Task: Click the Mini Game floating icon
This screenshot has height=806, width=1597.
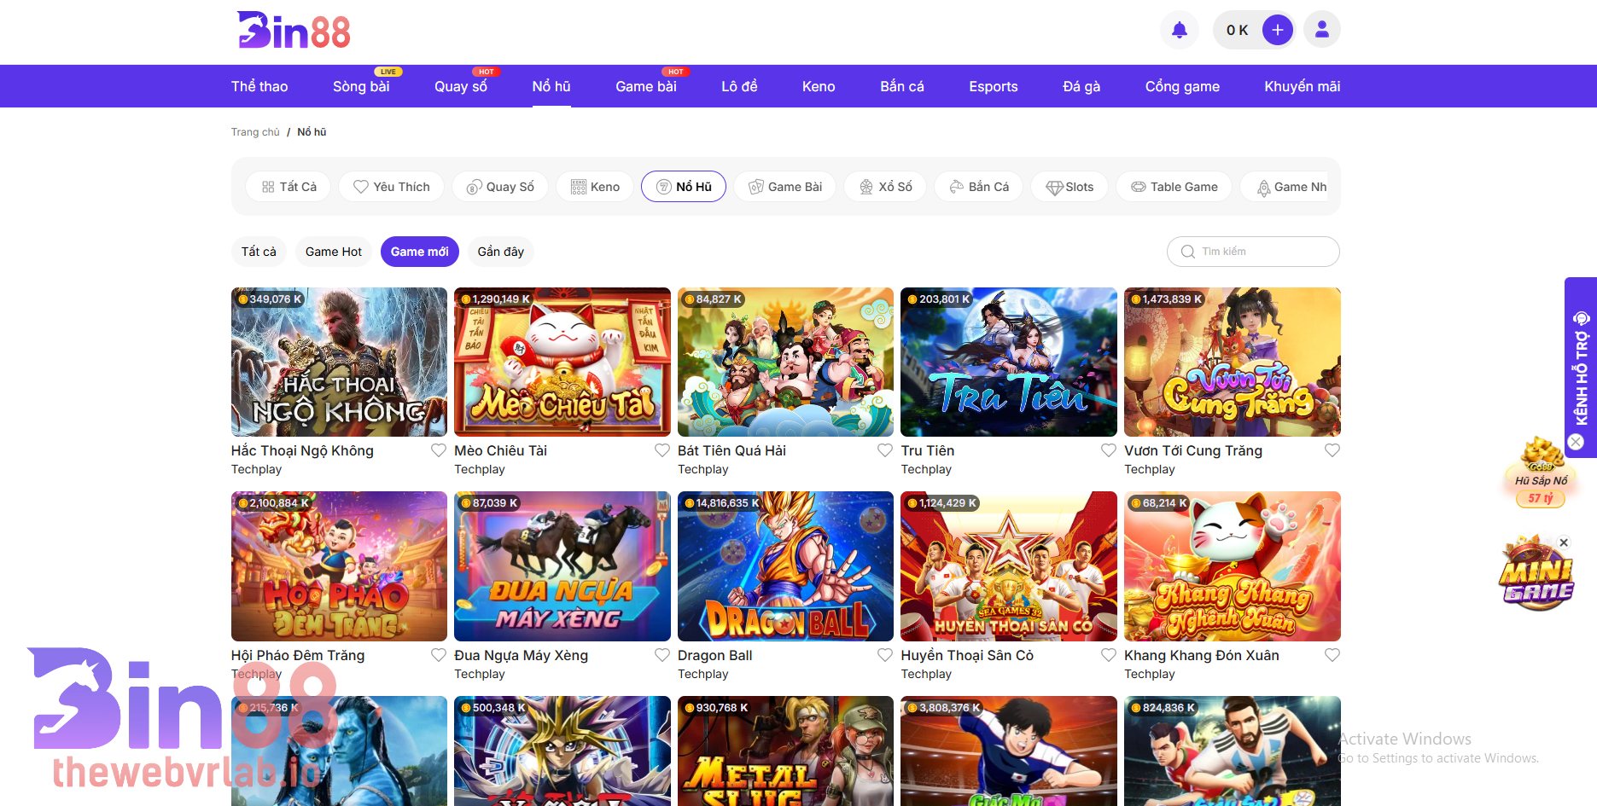Action: pyautogui.click(x=1536, y=571)
